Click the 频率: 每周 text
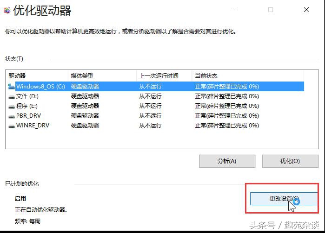The width and height of the screenshot is (325, 233). click(x=27, y=221)
